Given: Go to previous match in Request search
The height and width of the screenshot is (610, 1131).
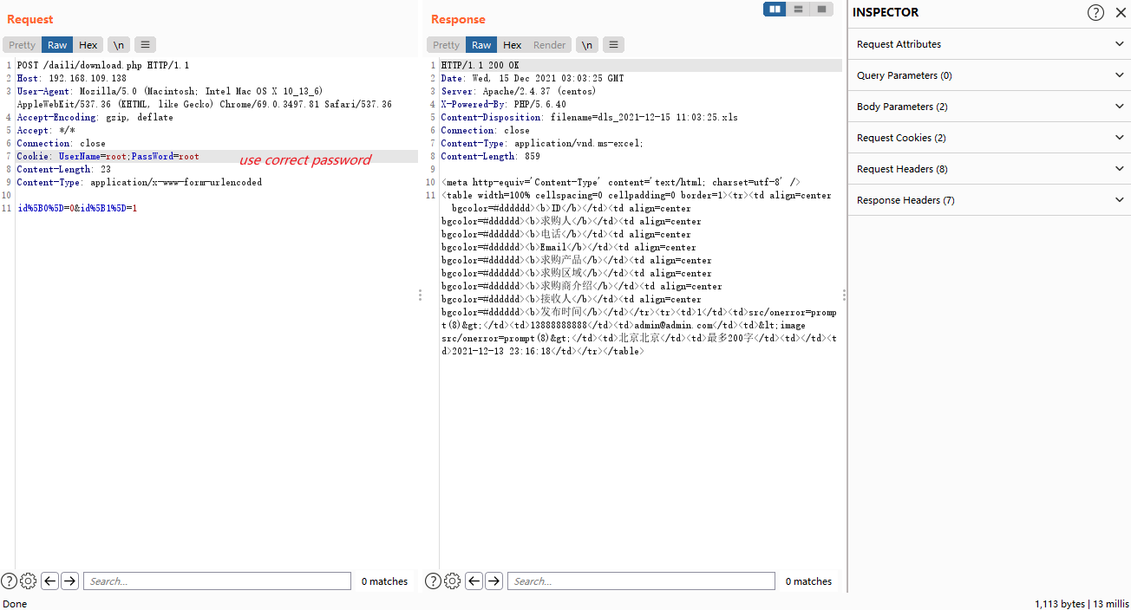Looking at the screenshot, I should coord(50,581).
